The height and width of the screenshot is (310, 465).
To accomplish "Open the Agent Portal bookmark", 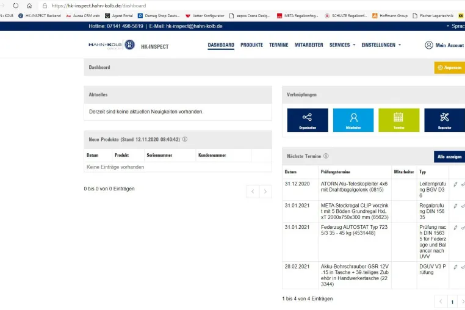I will pos(119,16).
